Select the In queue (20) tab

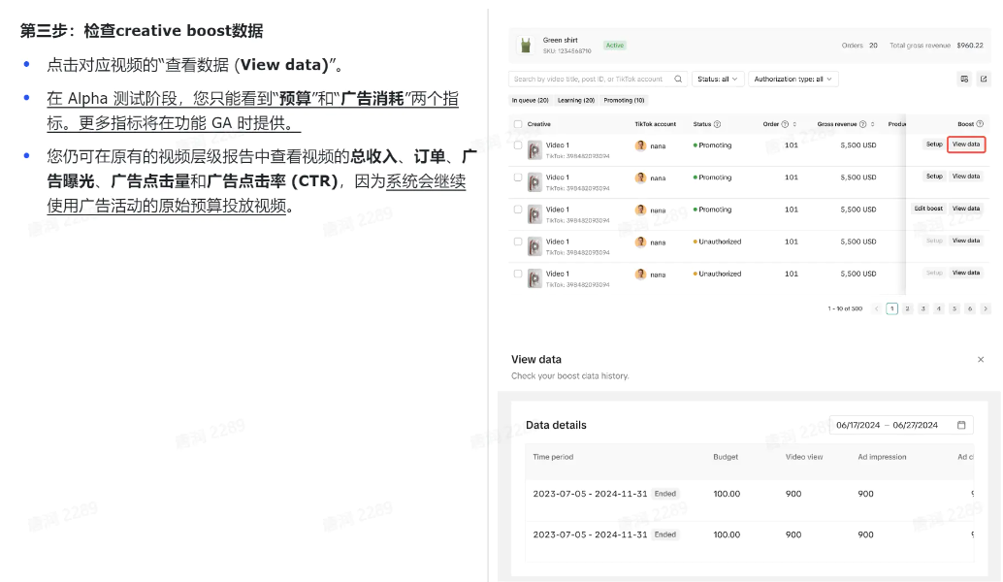[530, 101]
